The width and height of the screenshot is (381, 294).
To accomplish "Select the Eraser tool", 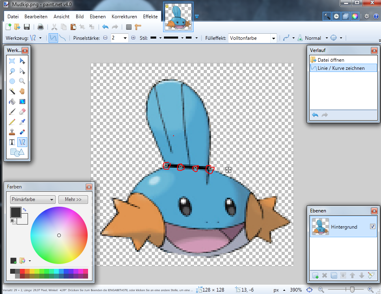I will pos(22,112).
